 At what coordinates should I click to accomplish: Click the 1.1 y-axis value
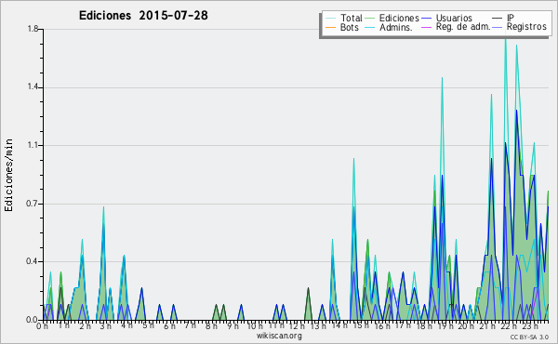click(33, 145)
